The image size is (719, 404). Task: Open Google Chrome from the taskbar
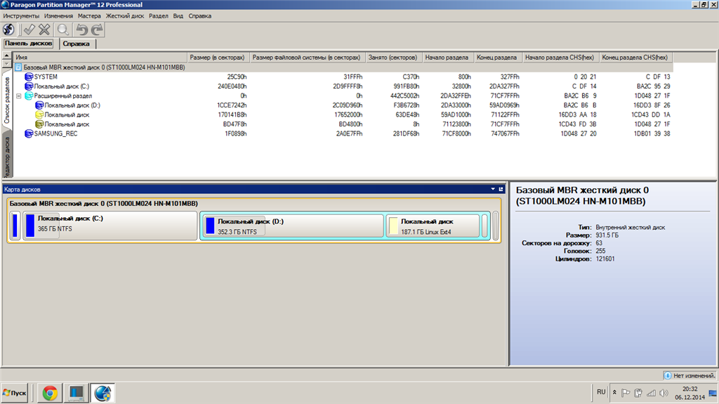coord(50,393)
